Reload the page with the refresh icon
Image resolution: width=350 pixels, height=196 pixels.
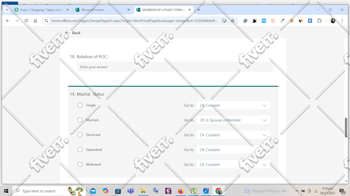(x=26, y=21)
